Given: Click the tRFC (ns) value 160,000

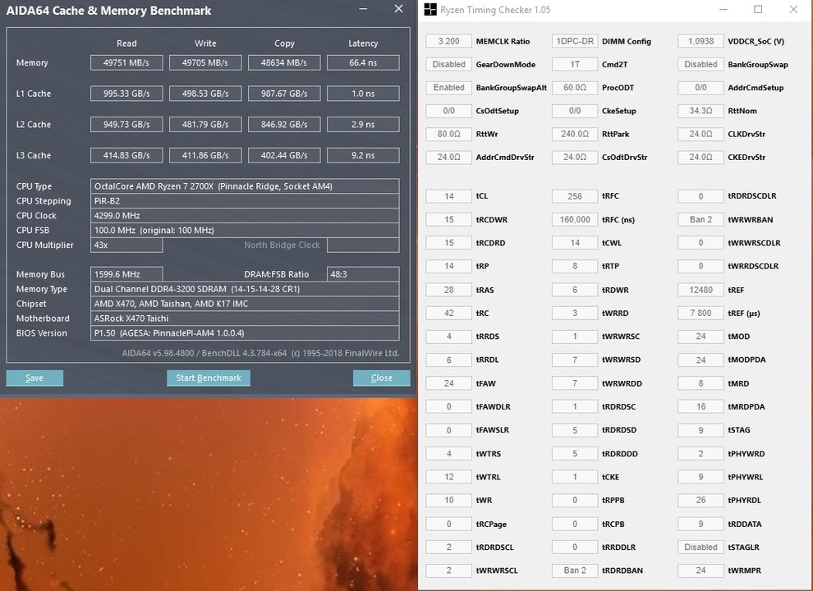Looking at the screenshot, I should click(575, 219).
